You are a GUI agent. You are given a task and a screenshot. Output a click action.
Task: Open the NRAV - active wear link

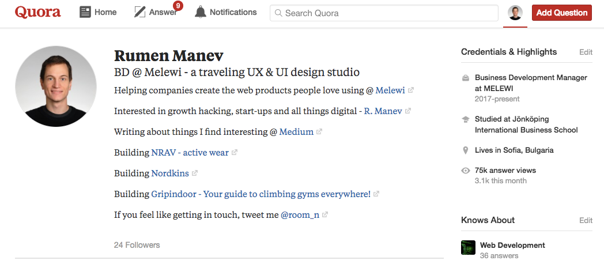click(190, 153)
